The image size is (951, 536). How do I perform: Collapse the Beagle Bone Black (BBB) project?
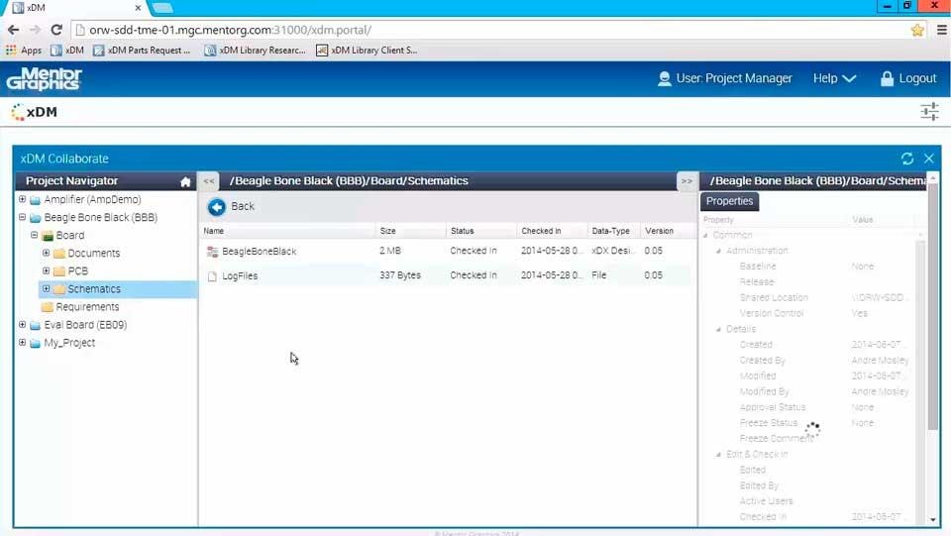[x=23, y=216]
